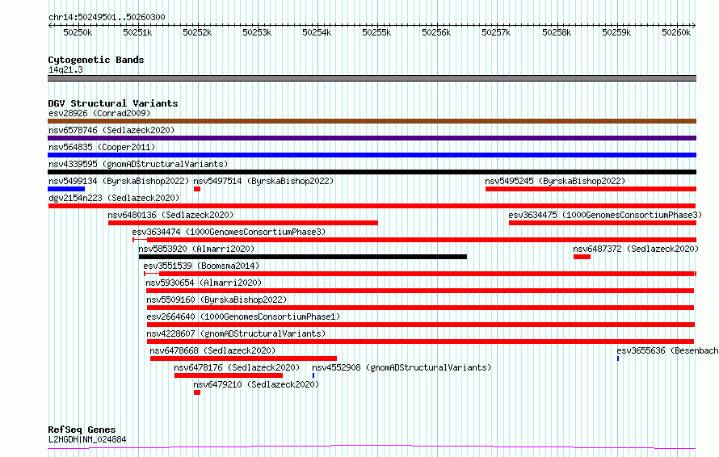Select the nsv5495245 red variant bar
Viewport: 719px width, 457px height.
[x=591, y=189]
